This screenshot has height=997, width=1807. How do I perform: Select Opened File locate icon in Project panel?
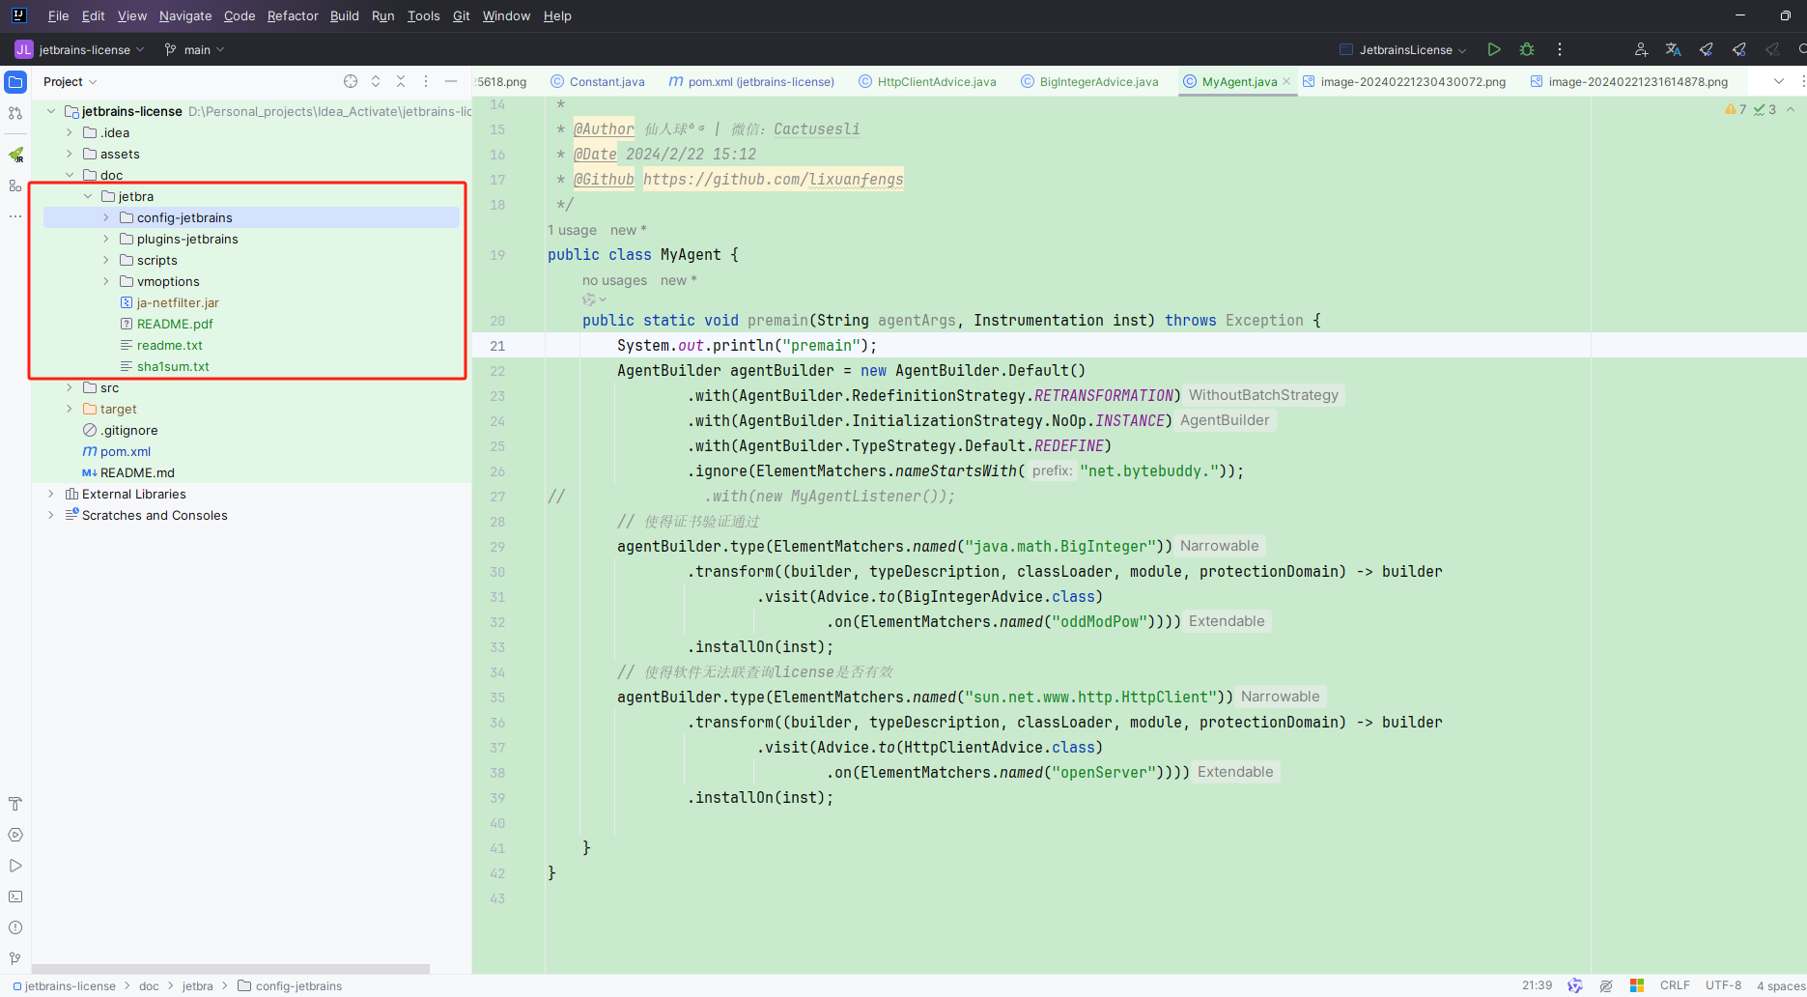351,82
